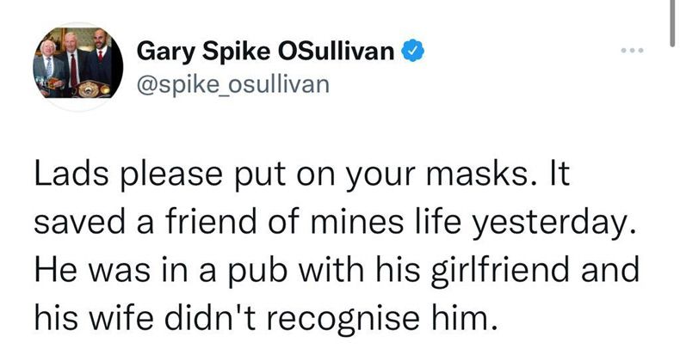Open the Gary Spike OSullivan display name link
The width and height of the screenshot is (680, 355).
268,53
